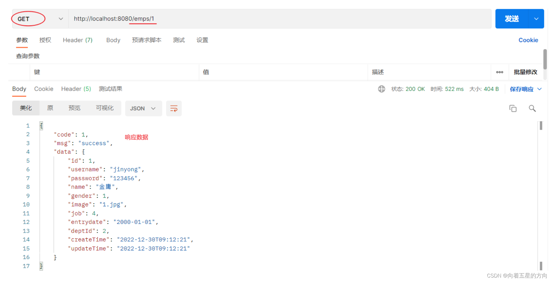
Task: Open the 授权 authorization tab
Action: click(45, 40)
